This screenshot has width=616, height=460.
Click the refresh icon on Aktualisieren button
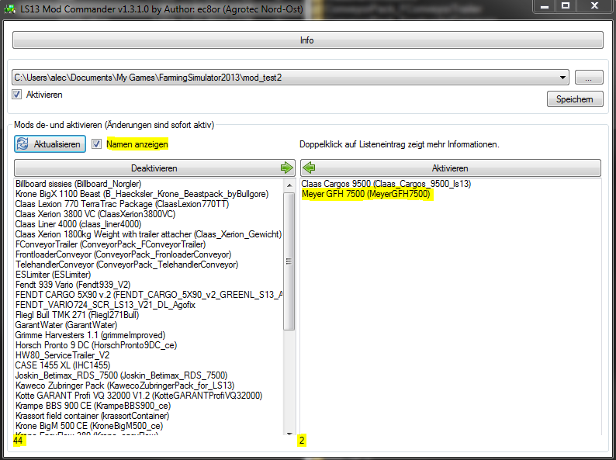pyautogui.click(x=22, y=144)
